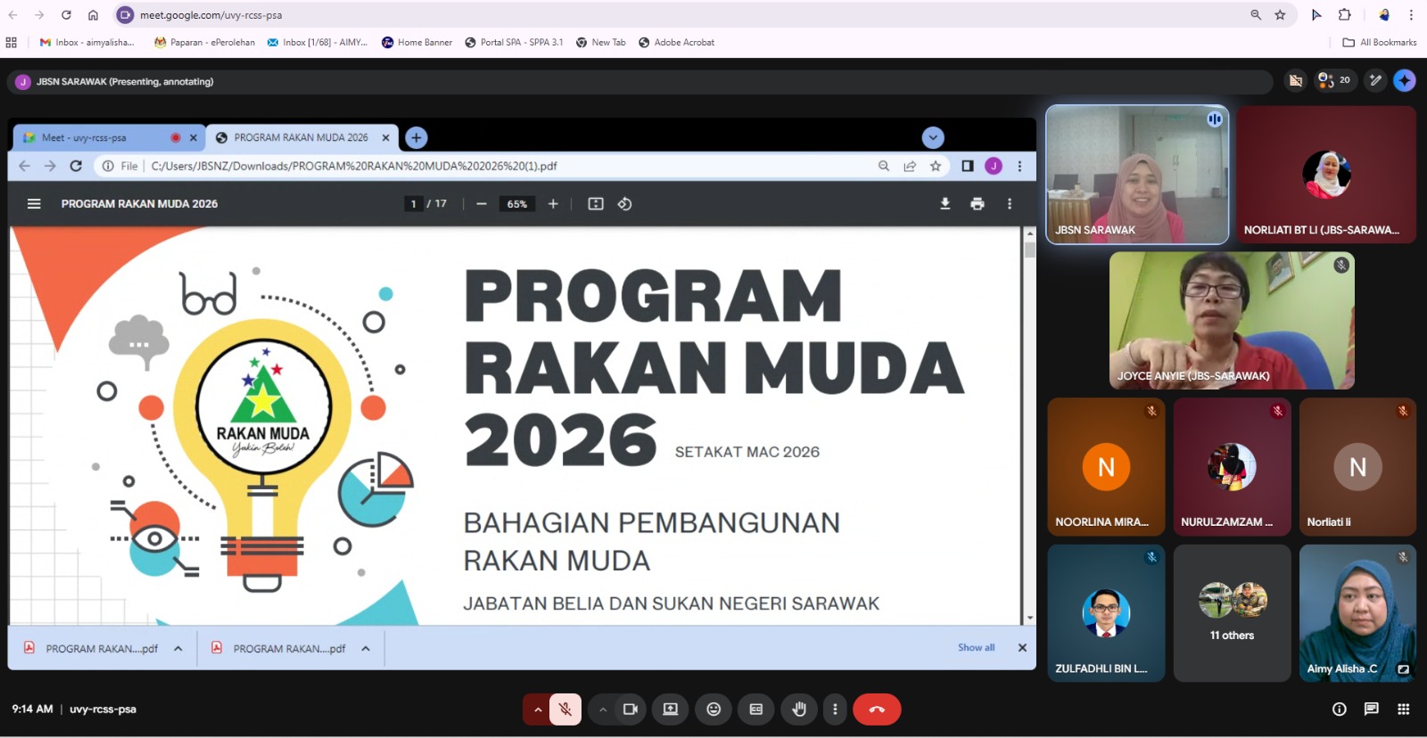Open the Chrome profile avatar
The width and height of the screenshot is (1427, 738).
pyautogui.click(x=1384, y=14)
